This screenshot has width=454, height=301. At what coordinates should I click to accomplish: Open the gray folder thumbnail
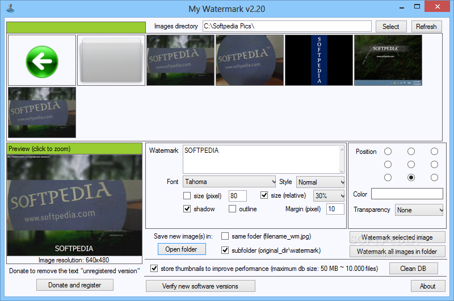[111, 60]
